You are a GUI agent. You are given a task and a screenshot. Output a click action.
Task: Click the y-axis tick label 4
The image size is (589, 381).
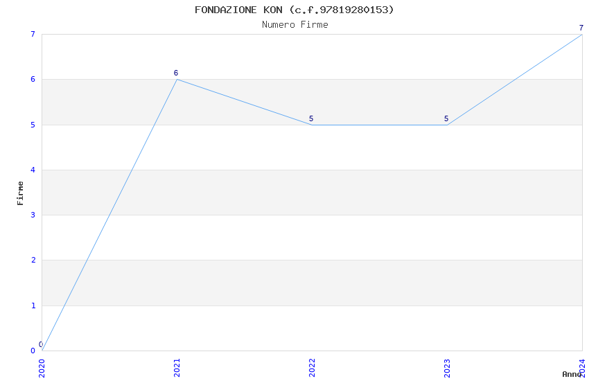(x=33, y=170)
